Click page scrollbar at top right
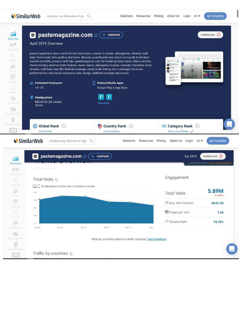The image size is (239, 310). [x=237, y=13]
